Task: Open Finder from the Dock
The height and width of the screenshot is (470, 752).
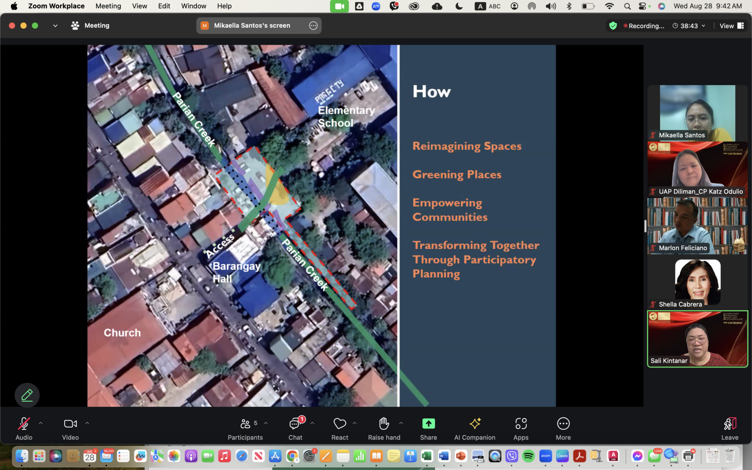Action: point(22,456)
